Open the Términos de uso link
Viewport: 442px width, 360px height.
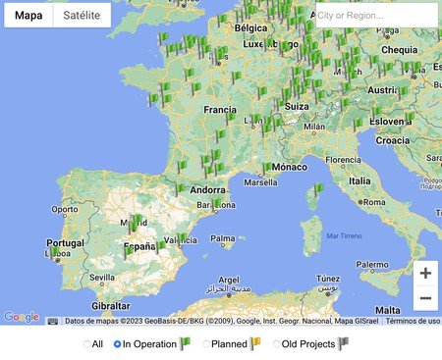pyautogui.click(x=413, y=321)
